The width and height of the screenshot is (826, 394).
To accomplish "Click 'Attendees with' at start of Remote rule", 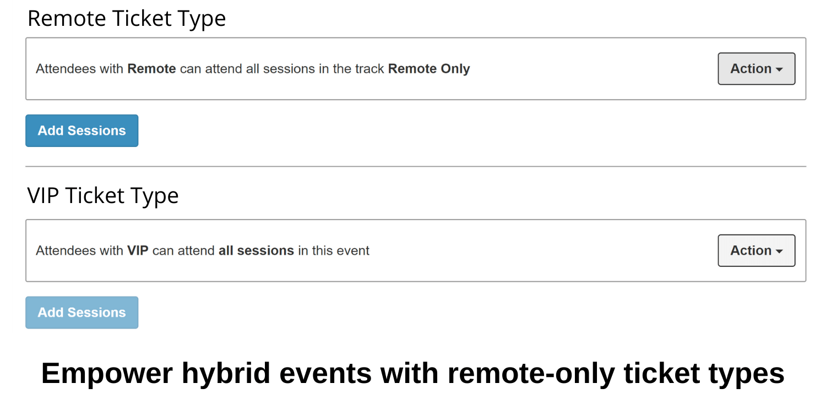I will point(79,69).
